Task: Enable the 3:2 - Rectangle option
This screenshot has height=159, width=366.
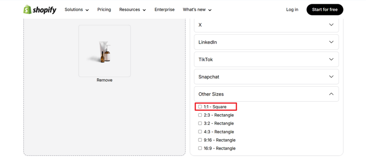Action: [200, 123]
